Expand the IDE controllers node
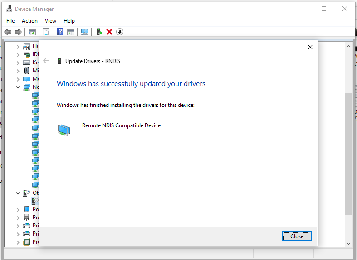This screenshot has width=357, height=260. (x=18, y=55)
